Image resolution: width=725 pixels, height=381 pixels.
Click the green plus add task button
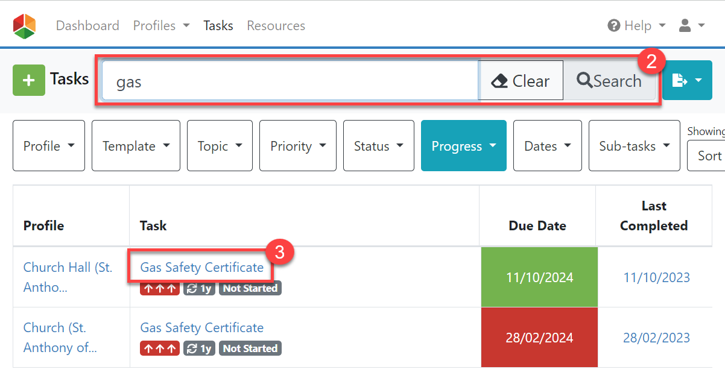(x=29, y=80)
